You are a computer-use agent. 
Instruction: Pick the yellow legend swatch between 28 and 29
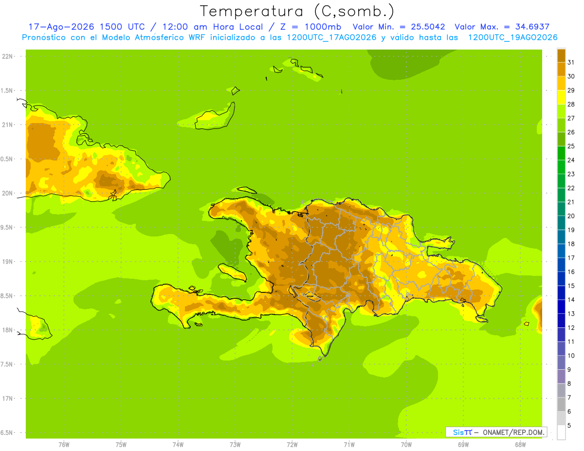[x=561, y=97]
